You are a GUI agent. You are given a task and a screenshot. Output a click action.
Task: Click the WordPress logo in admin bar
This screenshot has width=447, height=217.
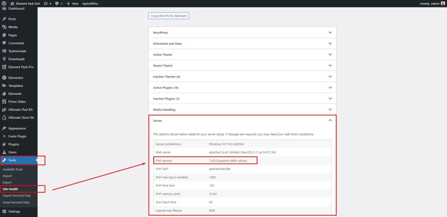(x=4, y=3)
